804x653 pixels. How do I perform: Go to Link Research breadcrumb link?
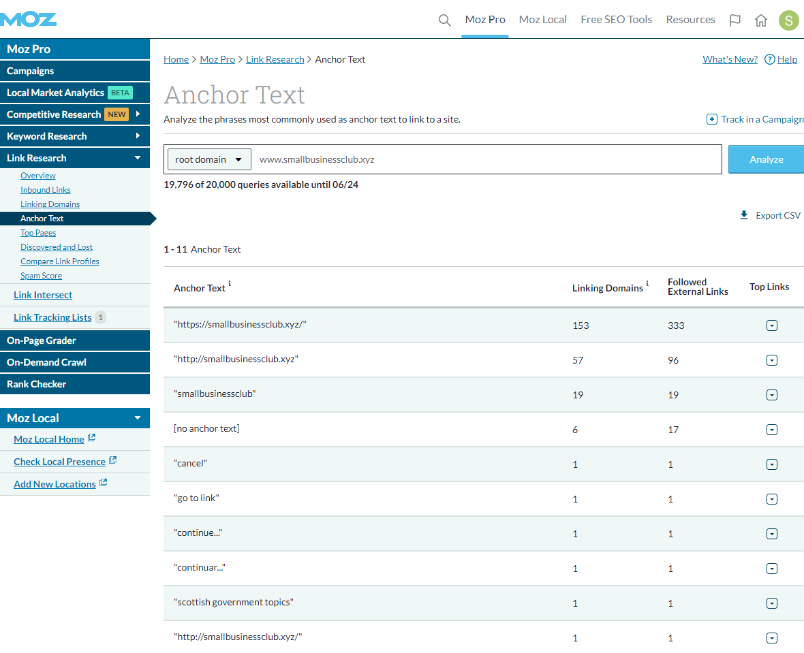pyautogui.click(x=275, y=59)
